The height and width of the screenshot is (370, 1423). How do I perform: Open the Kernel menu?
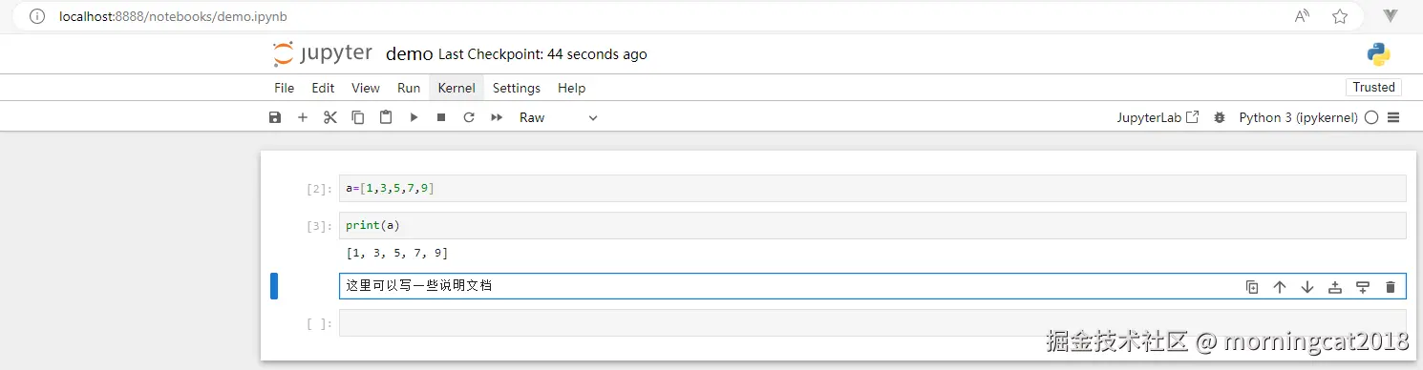[x=457, y=88]
